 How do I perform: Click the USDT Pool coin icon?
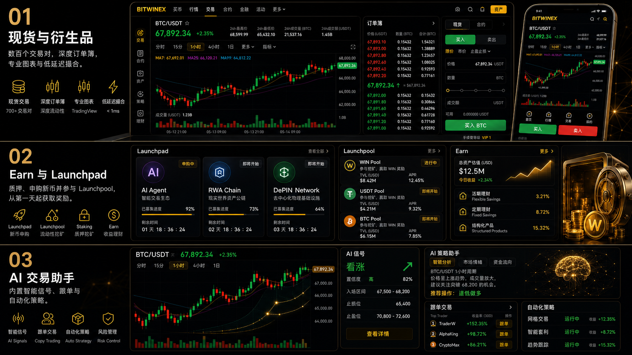[x=350, y=194]
